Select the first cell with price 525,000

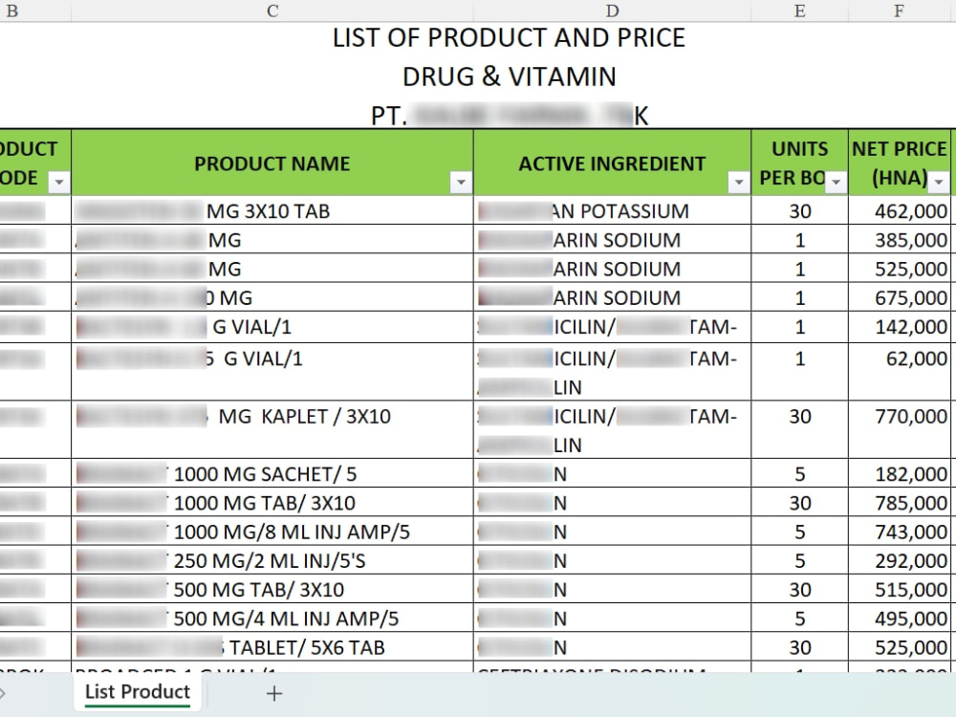pos(900,268)
